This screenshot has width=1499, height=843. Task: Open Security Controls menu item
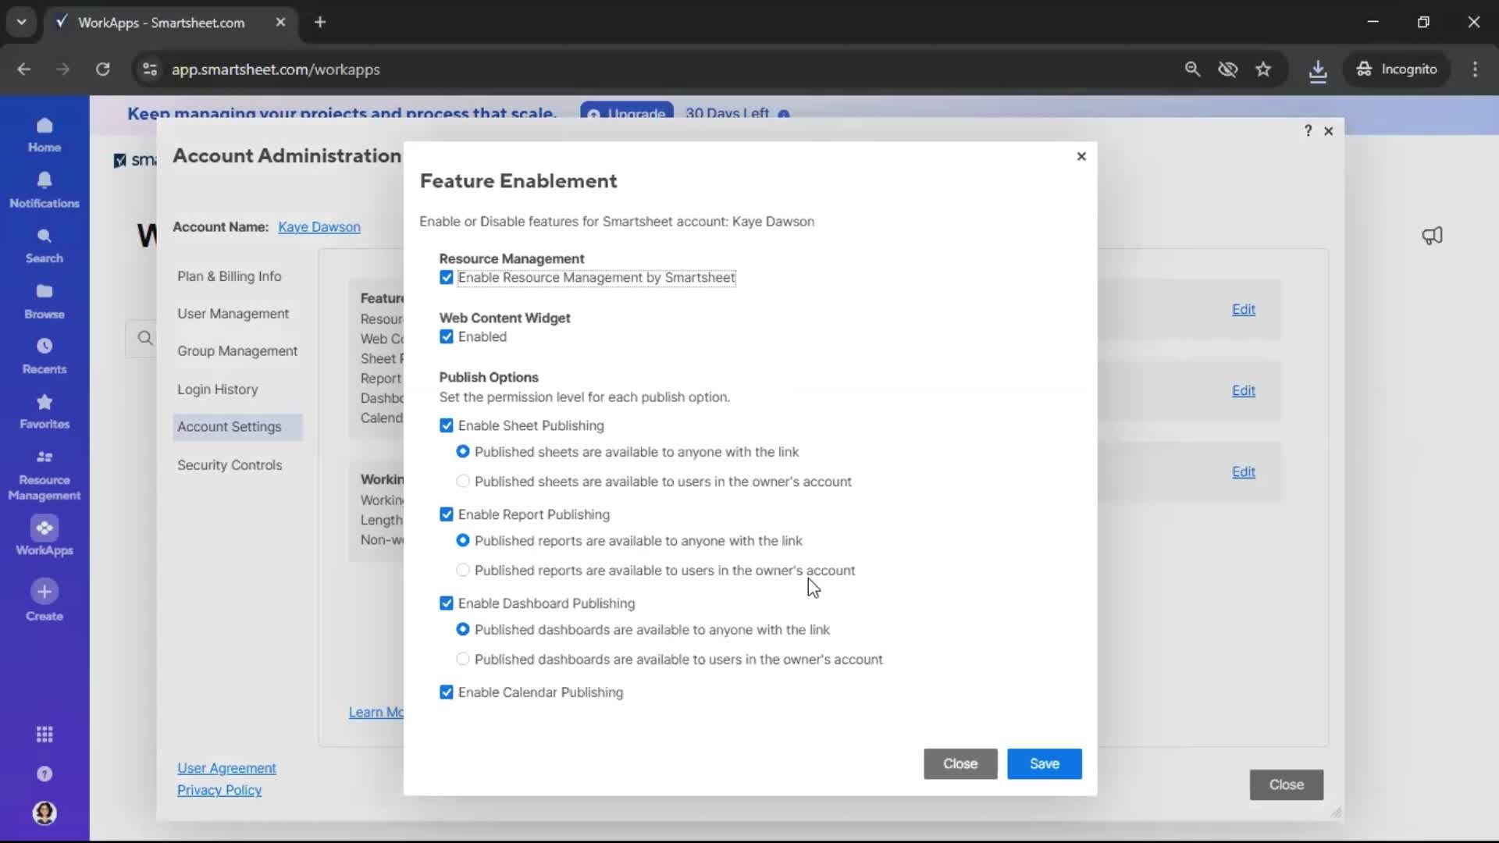tap(230, 465)
